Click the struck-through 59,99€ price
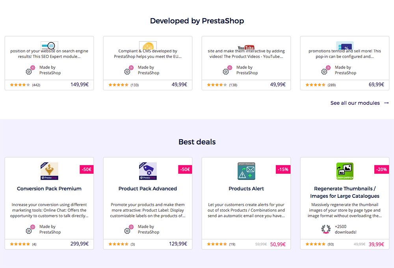Screen dimensions: 394x268 click(261, 244)
